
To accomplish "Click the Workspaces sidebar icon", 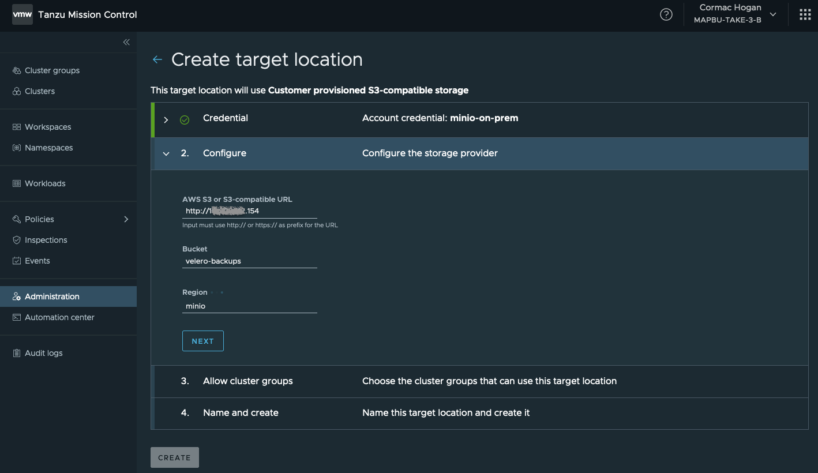I will coord(17,127).
